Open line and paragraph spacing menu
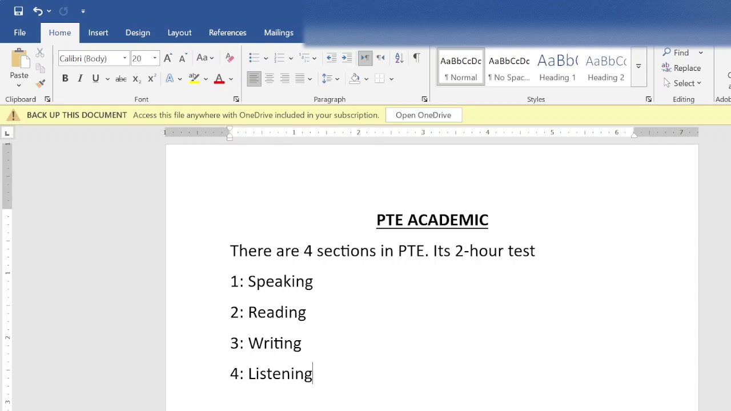Viewport: 731px width, 411px height. [x=330, y=79]
